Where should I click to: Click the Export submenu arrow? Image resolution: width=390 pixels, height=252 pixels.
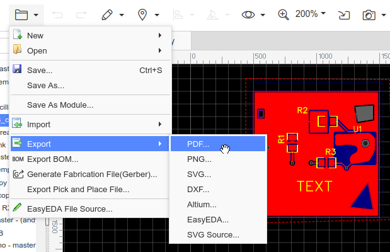coord(160,144)
